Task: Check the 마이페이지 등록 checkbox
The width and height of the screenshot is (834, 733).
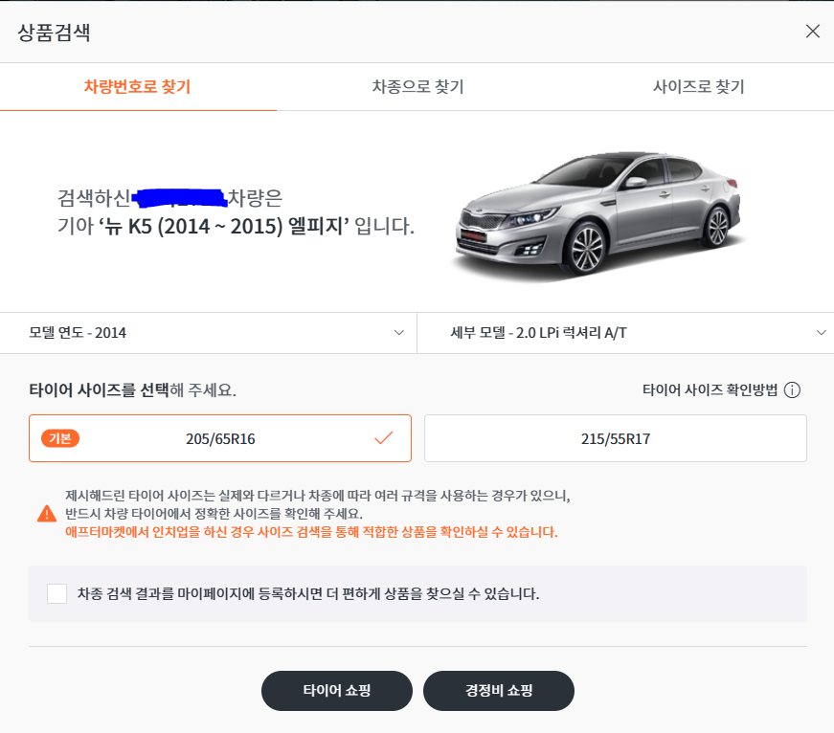Action: tap(56, 593)
